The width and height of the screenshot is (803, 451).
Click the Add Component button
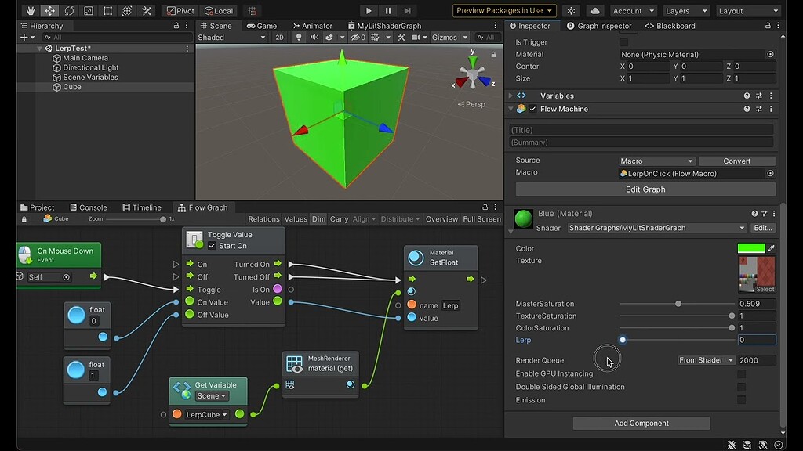pyautogui.click(x=641, y=424)
